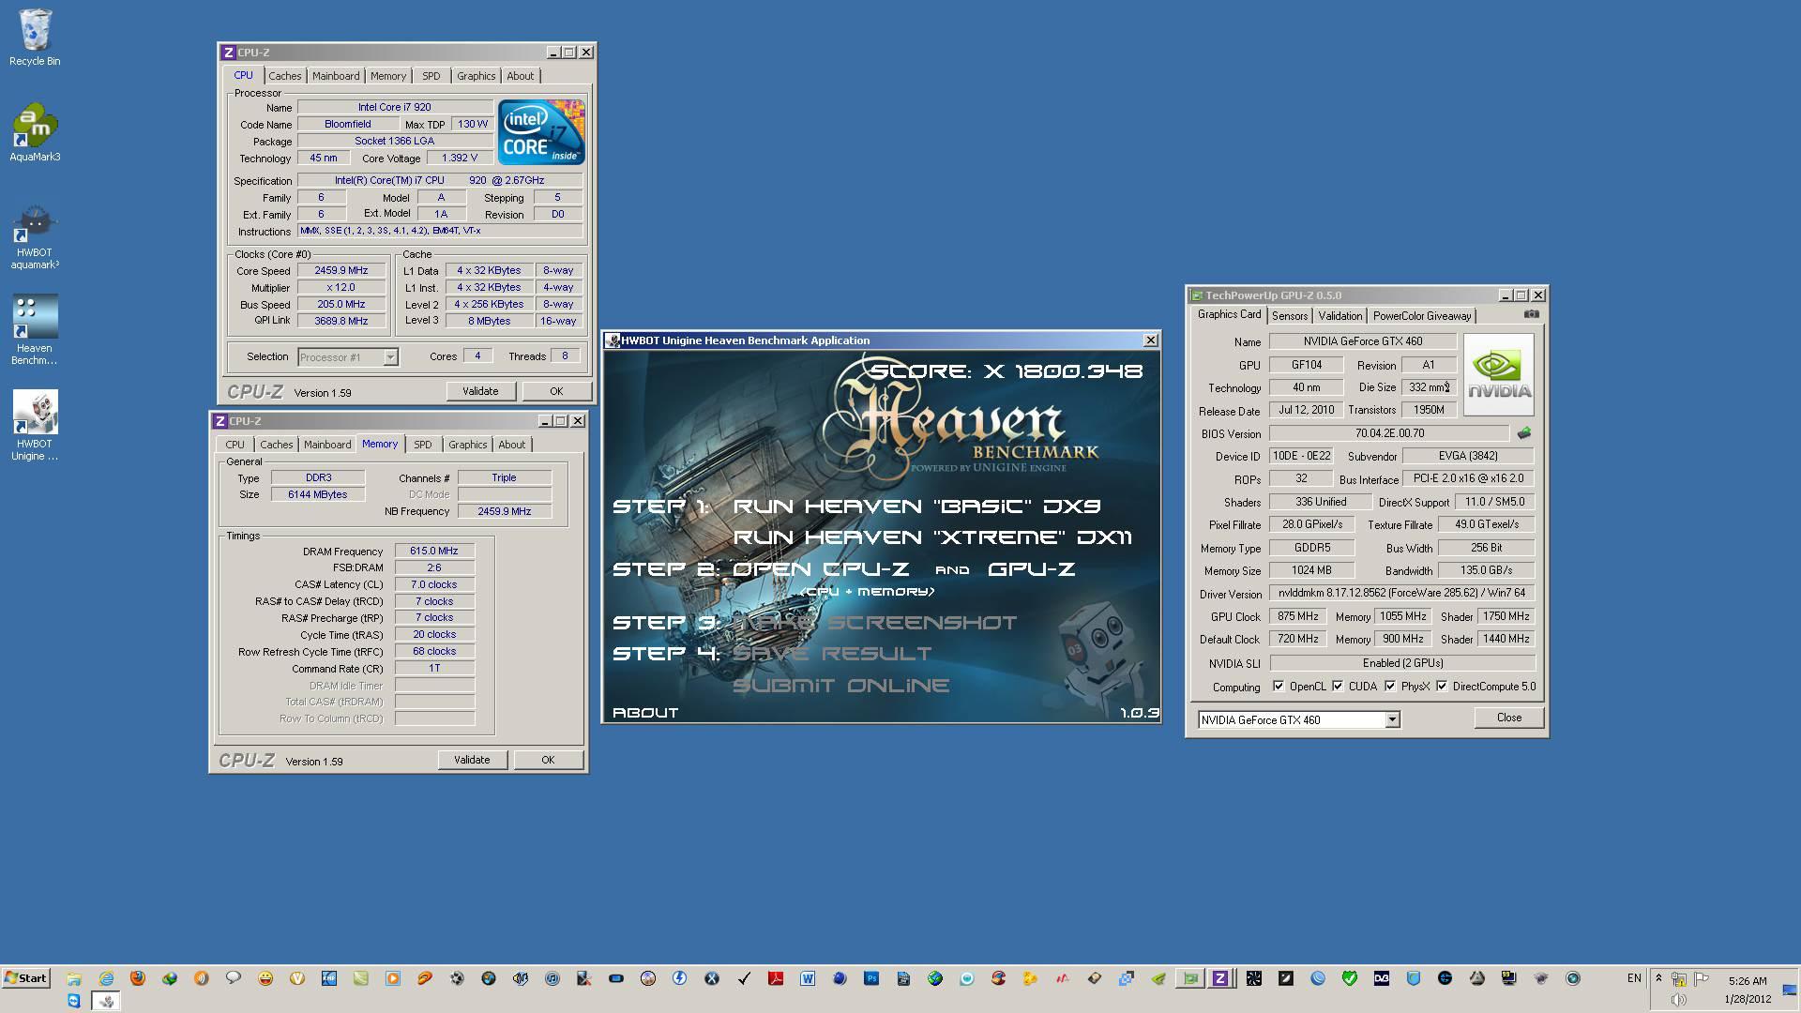Click Validate in the top CPU-Z window

point(480,391)
